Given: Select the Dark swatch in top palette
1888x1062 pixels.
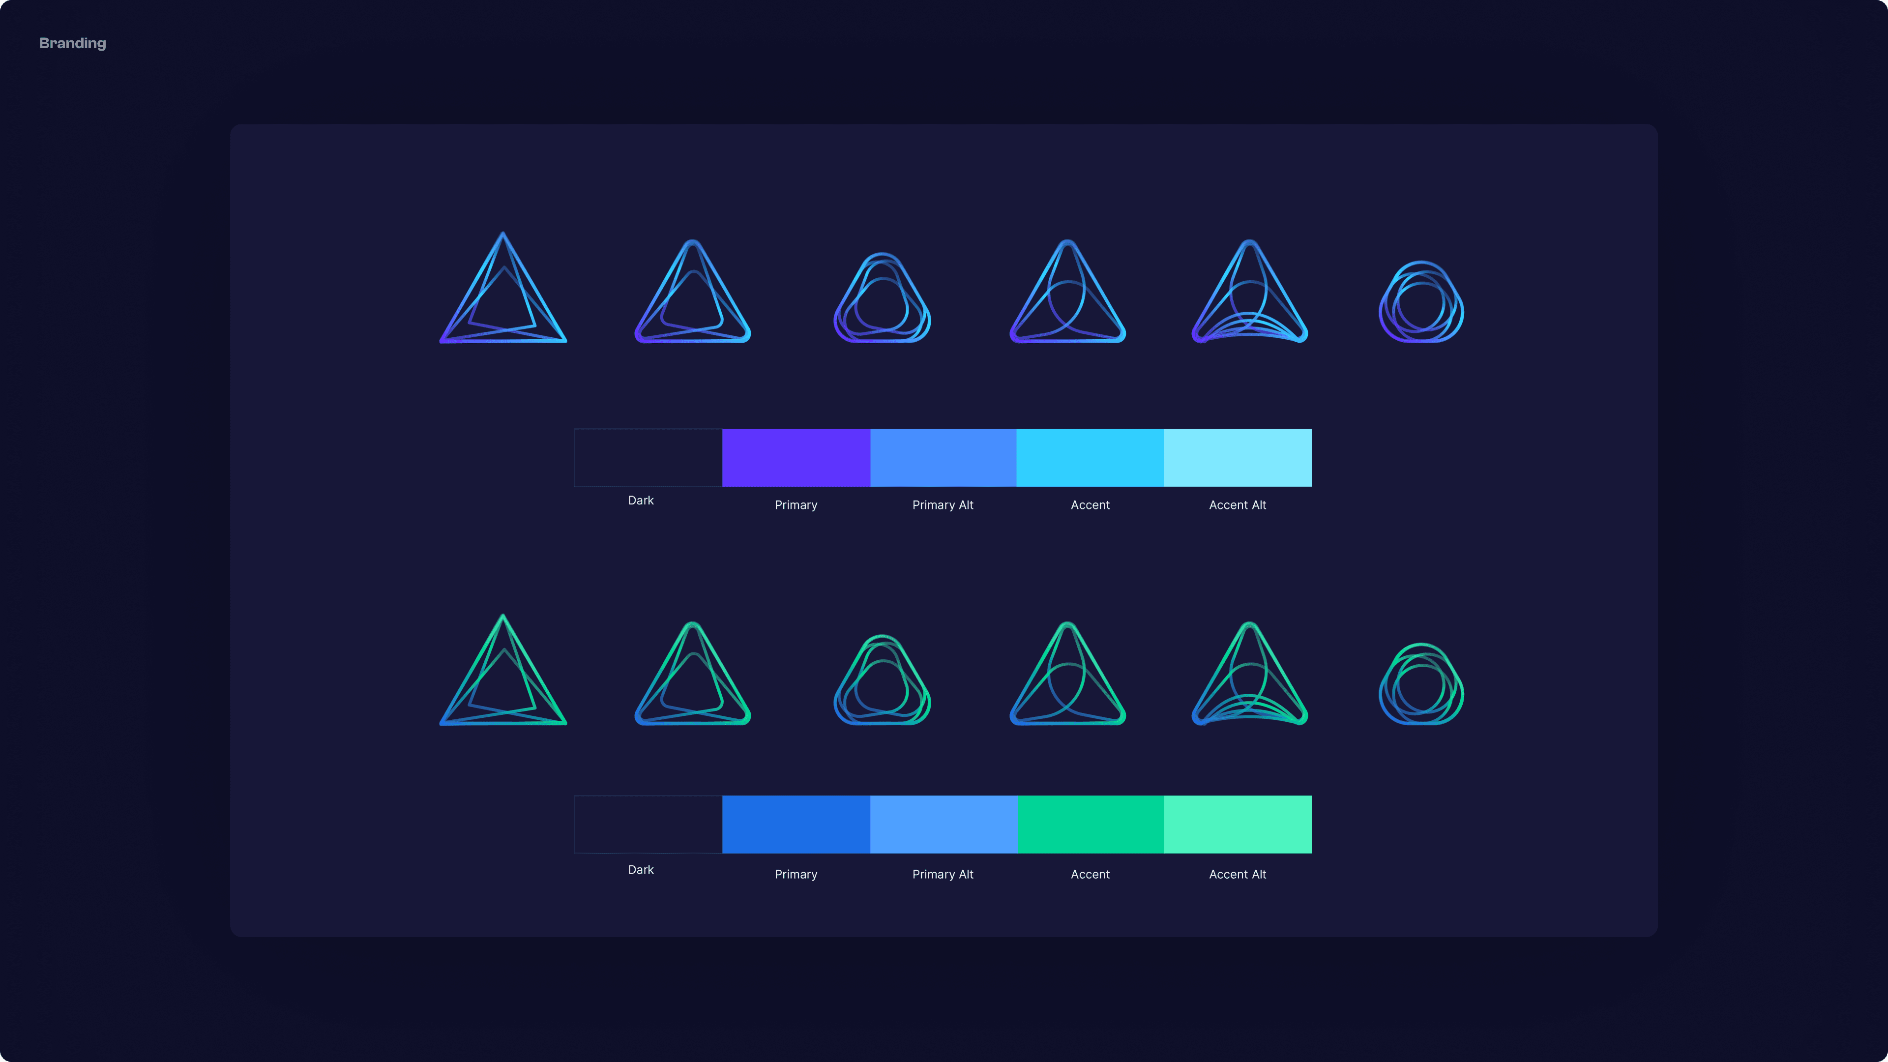Looking at the screenshot, I should (x=648, y=457).
